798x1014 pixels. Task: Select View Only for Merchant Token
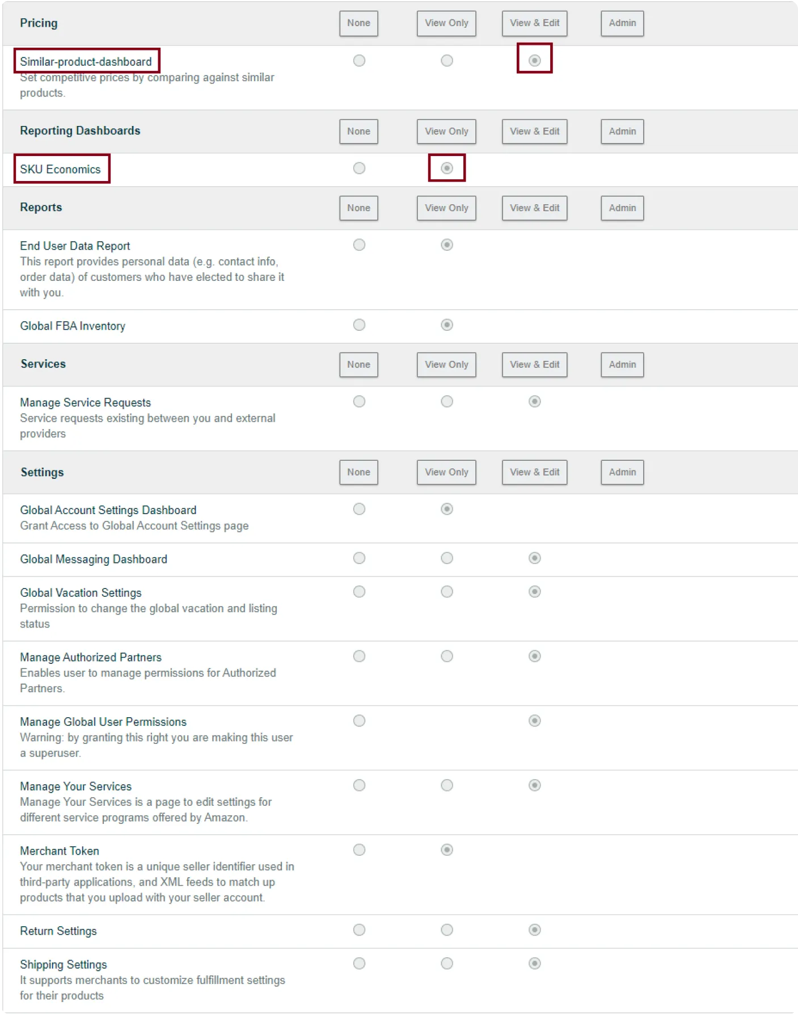pos(447,849)
